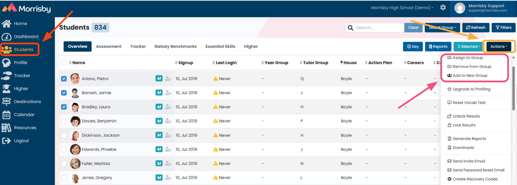517x185 pixels.
Task: Select Unlock Results menu entry
Action: click(463, 116)
